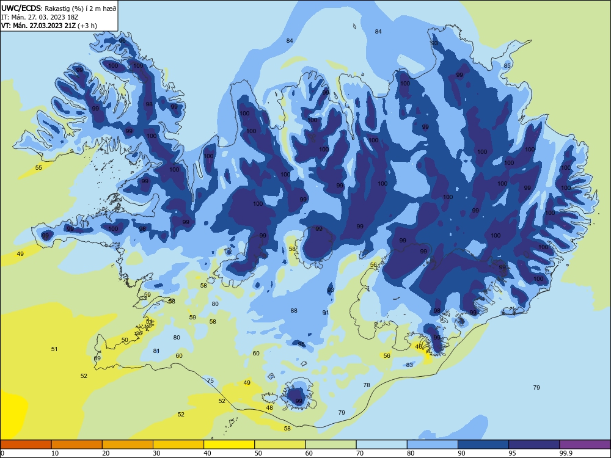Screen dimensions: 611x458
Task: Click the '91' humidity value on the map
Action: (326, 313)
